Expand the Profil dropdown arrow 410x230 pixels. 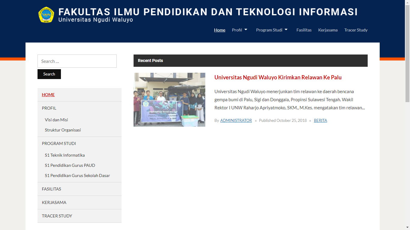pyautogui.click(x=246, y=30)
